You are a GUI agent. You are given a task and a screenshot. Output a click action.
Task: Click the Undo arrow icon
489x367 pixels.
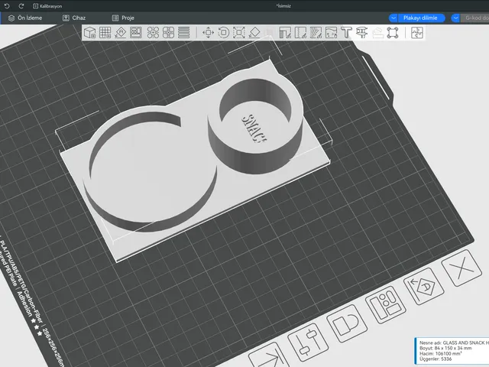7,6
